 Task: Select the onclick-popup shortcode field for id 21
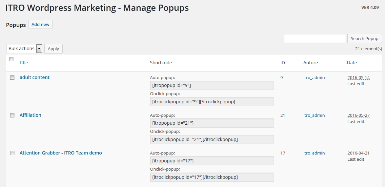(x=212, y=139)
